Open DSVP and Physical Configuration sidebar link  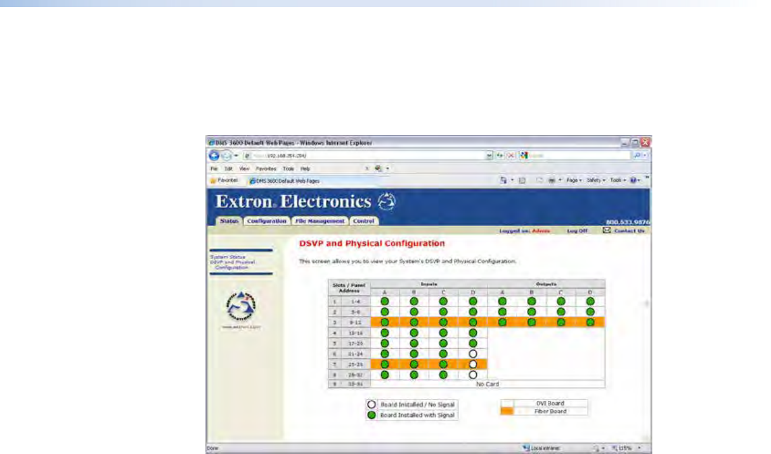[231, 264]
